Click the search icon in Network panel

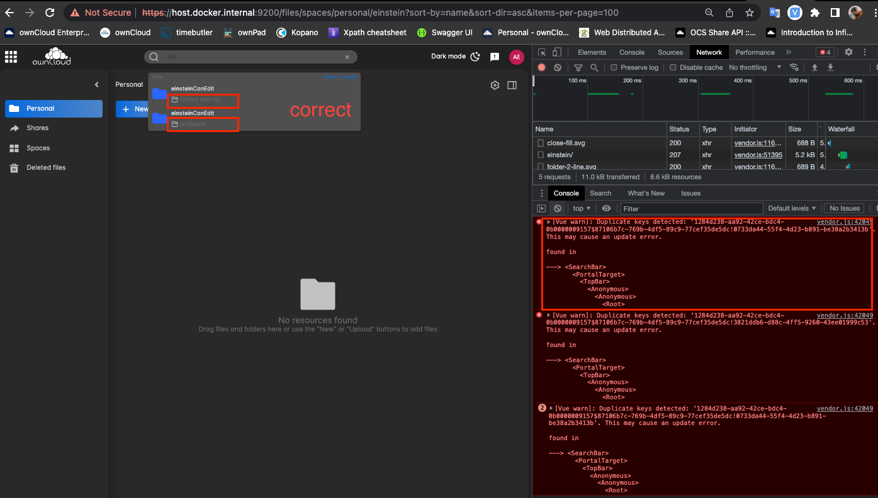[594, 67]
